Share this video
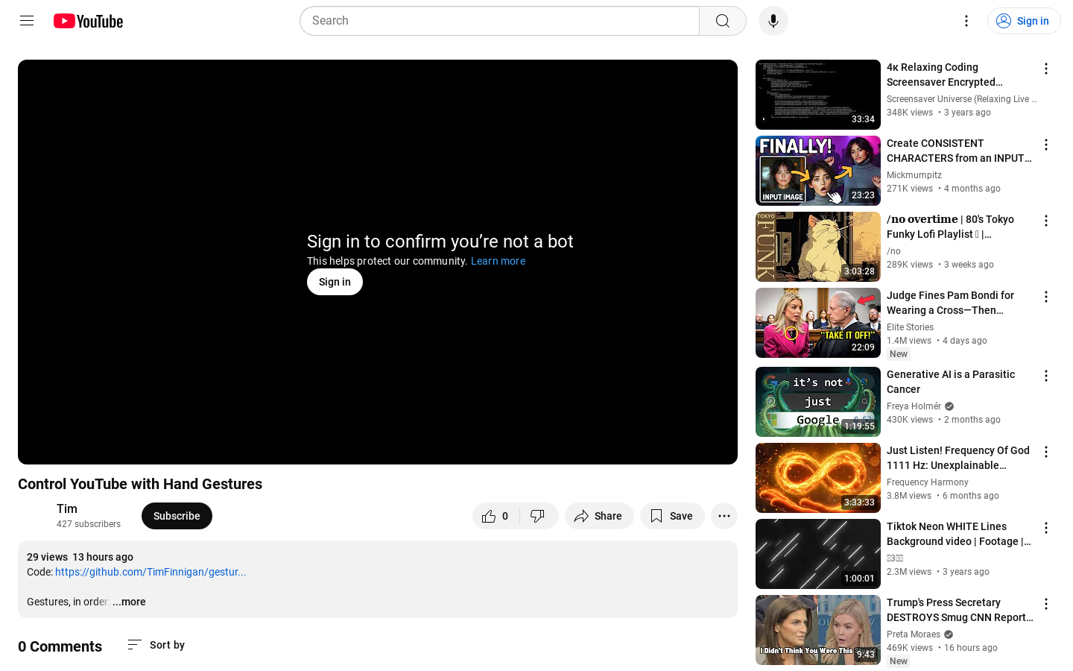This screenshot has height=671, width=1073. pyautogui.click(x=598, y=516)
